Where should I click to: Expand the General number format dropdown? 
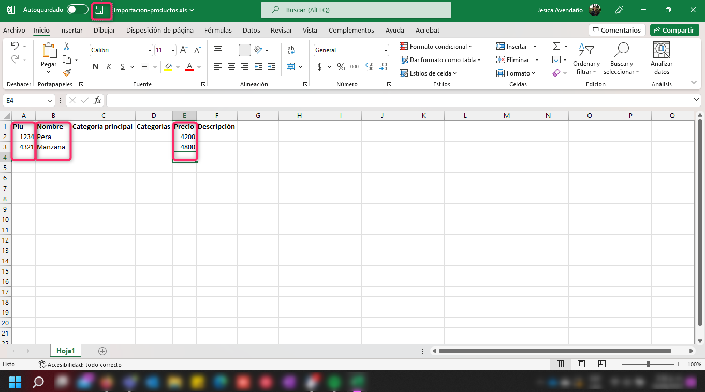coord(386,50)
